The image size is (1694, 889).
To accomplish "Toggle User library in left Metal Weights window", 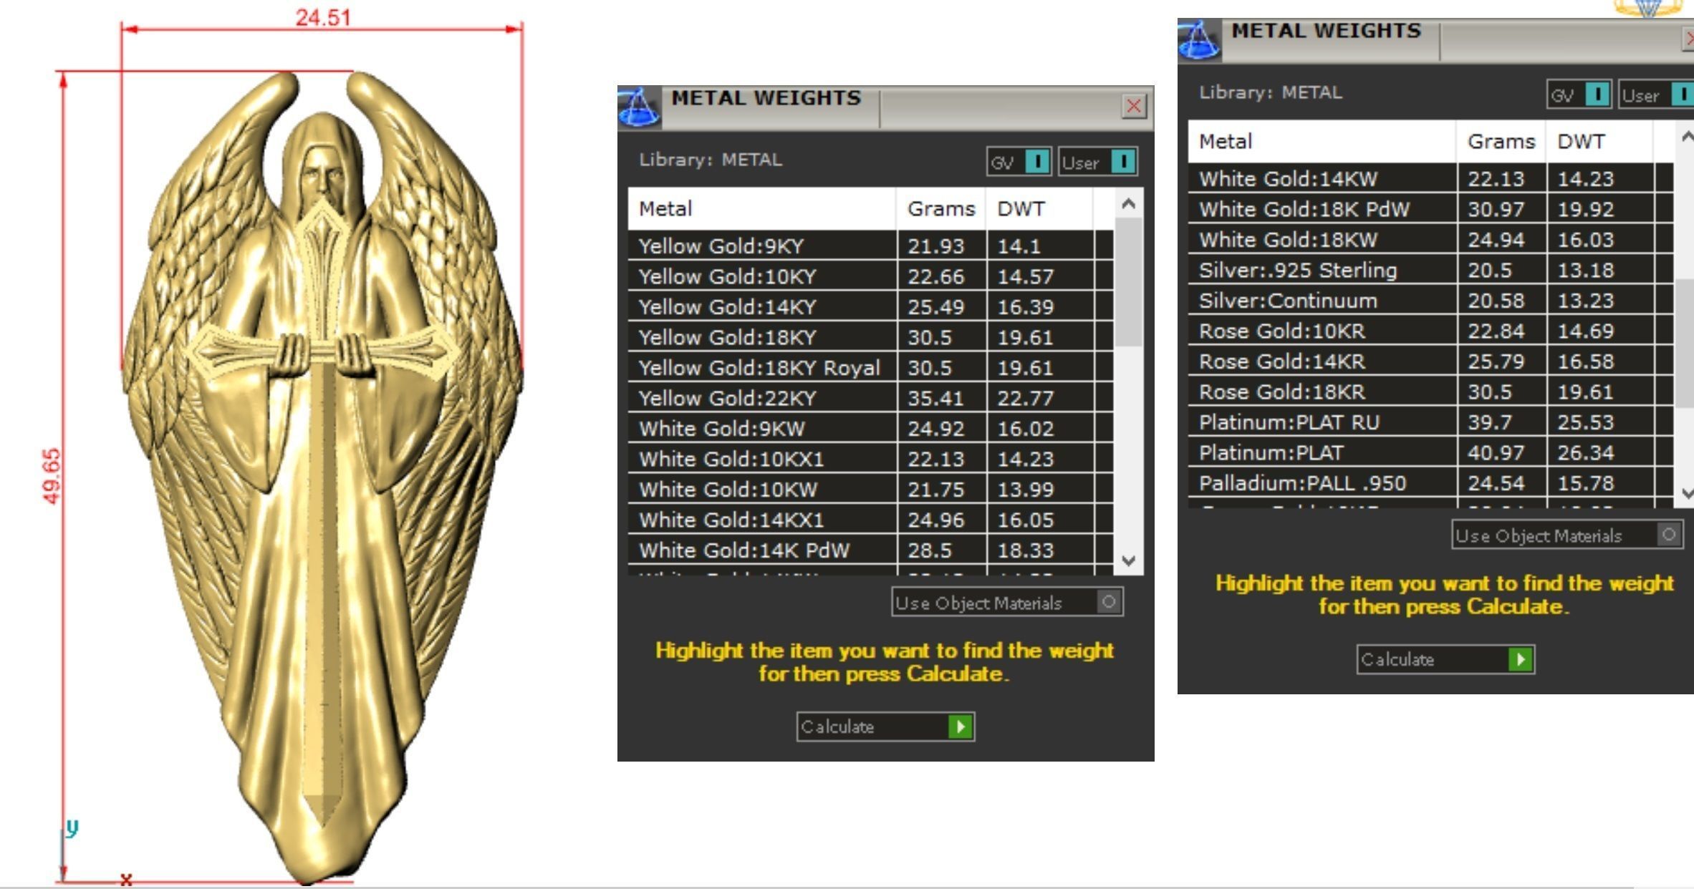I will (1097, 162).
